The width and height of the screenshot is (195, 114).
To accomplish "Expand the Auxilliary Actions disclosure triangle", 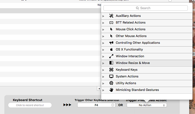I will click(103, 16).
